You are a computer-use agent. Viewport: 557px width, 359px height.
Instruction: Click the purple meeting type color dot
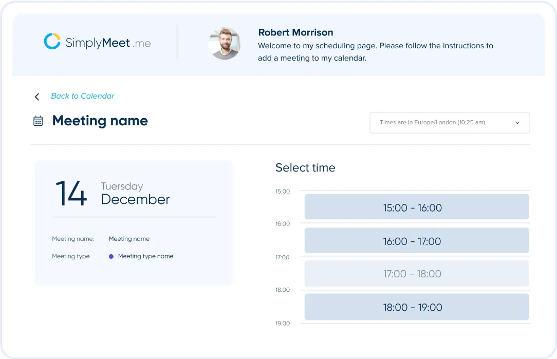(111, 256)
